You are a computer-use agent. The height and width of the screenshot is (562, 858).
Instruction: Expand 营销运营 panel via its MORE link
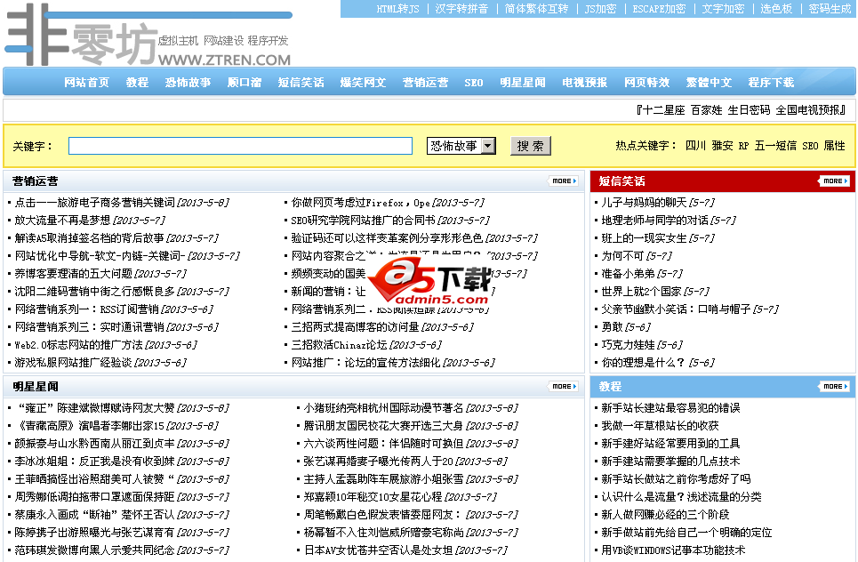click(x=563, y=180)
